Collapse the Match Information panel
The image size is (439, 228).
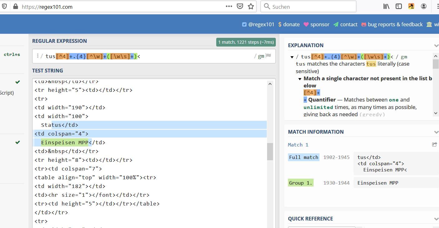(x=436, y=132)
